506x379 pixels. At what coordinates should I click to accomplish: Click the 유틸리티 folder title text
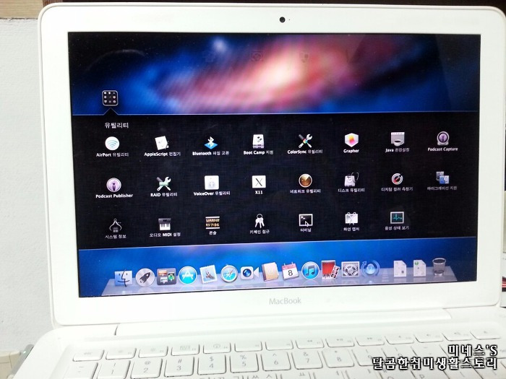(x=116, y=126)
